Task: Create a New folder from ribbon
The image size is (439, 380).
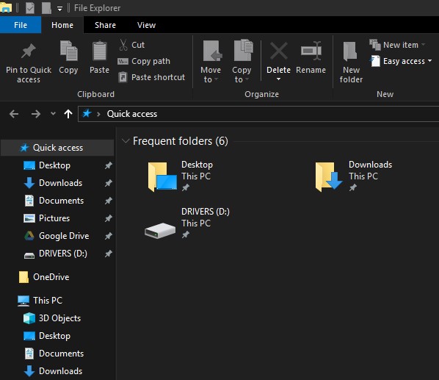Action: (351, 62)
